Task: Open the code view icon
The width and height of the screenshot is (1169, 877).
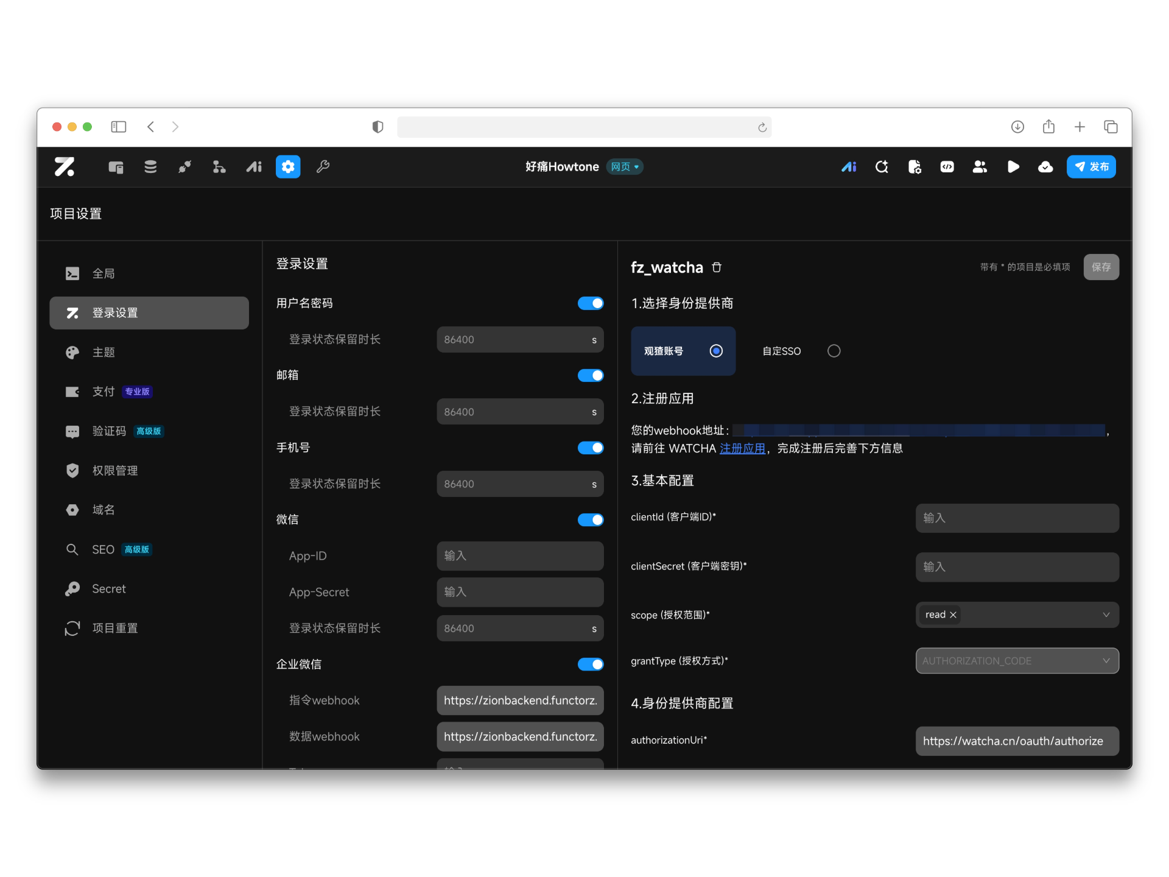Action: 947,167
